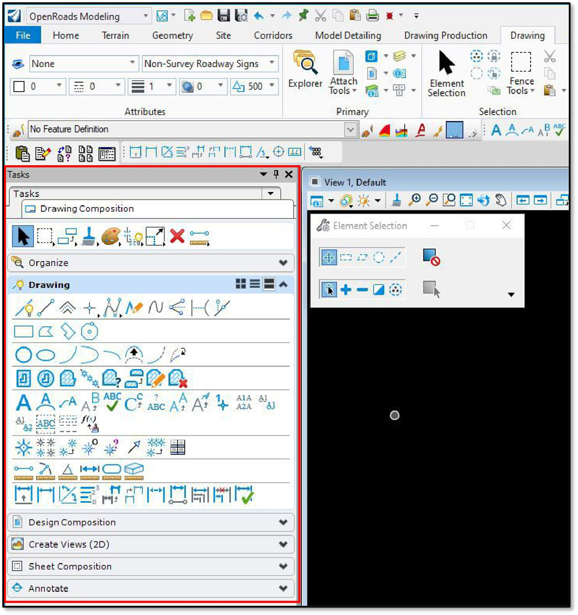Switch to the Terrain ribbon tab
578x615 pixels.
(115, 35)
